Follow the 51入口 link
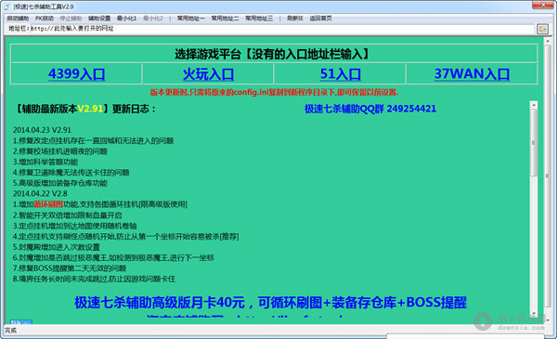The image size is (557, 339). (340, 74)
